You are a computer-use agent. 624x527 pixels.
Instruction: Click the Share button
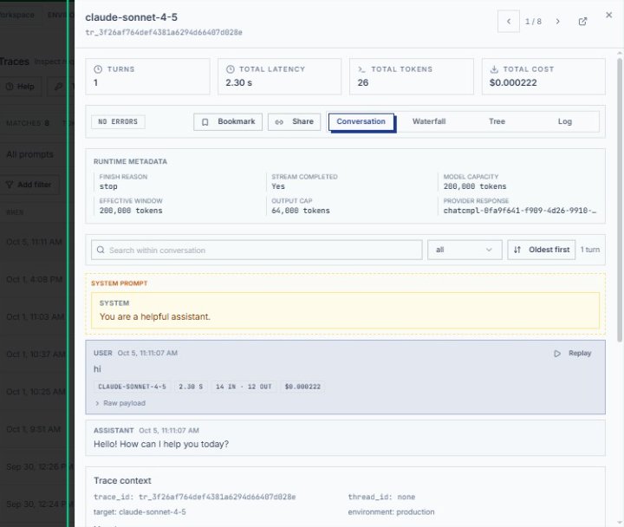pyautogui.click(x=294, y=122)
